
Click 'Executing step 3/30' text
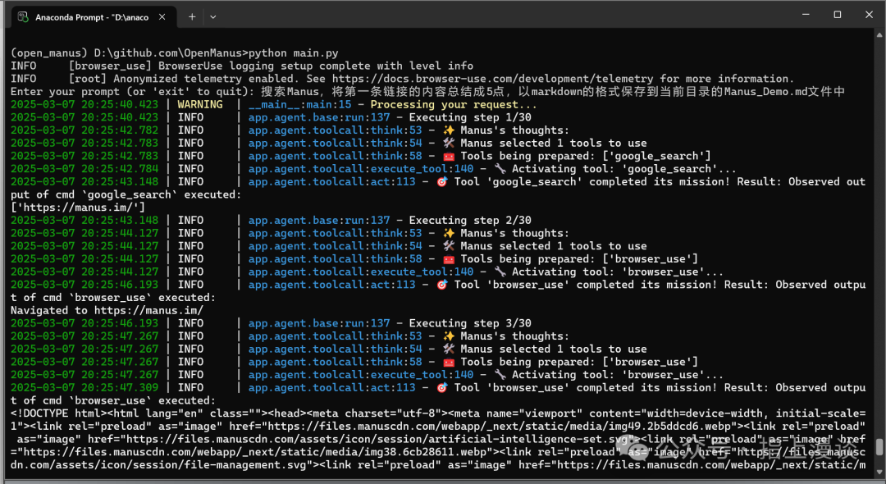[x=470, y=323]
